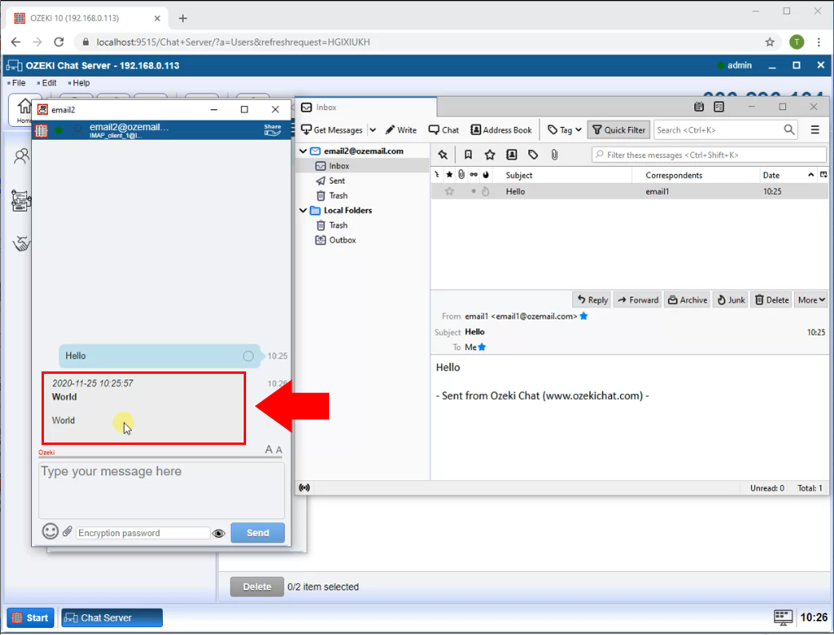Open the calendar icon in the tab bar
Viewport: 834px width, 635px height.
pyautogui.click(x=699, y=107)
